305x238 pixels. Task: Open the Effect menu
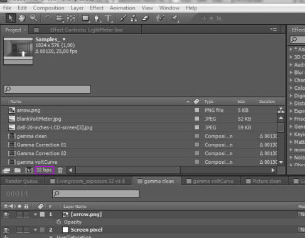97,8
